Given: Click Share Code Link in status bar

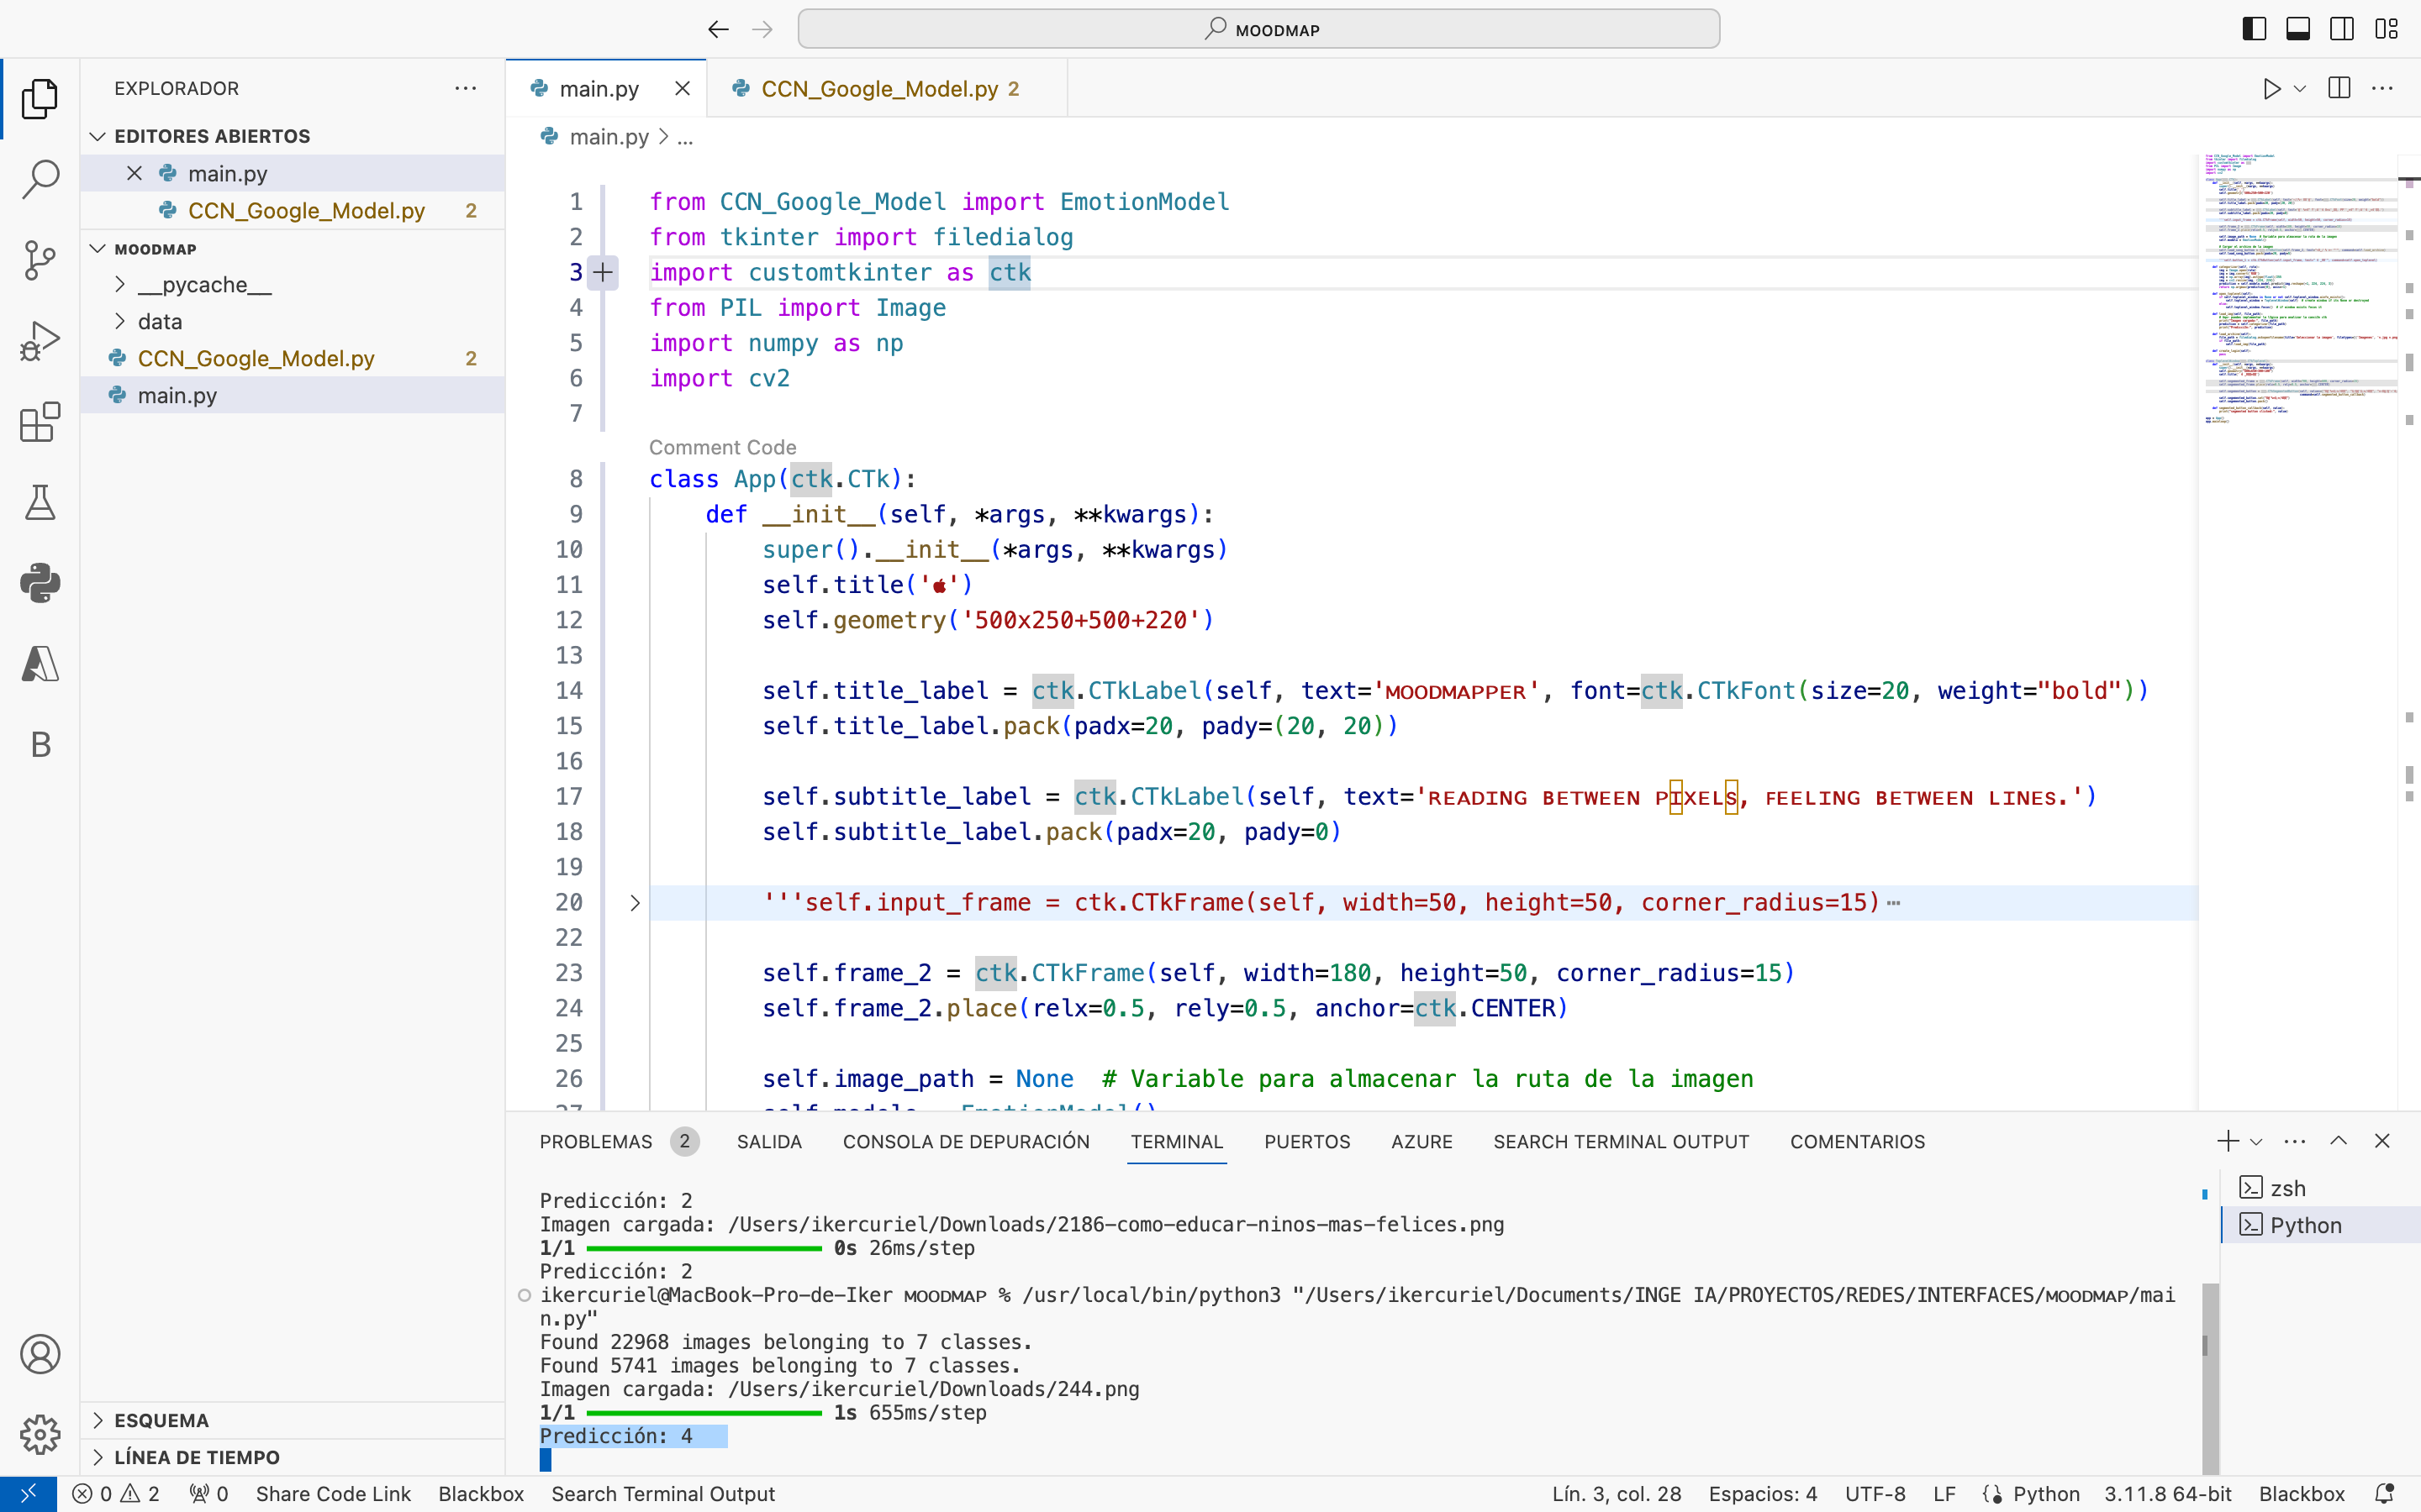Looking at the screenshot, I should tap(333, 1494).
